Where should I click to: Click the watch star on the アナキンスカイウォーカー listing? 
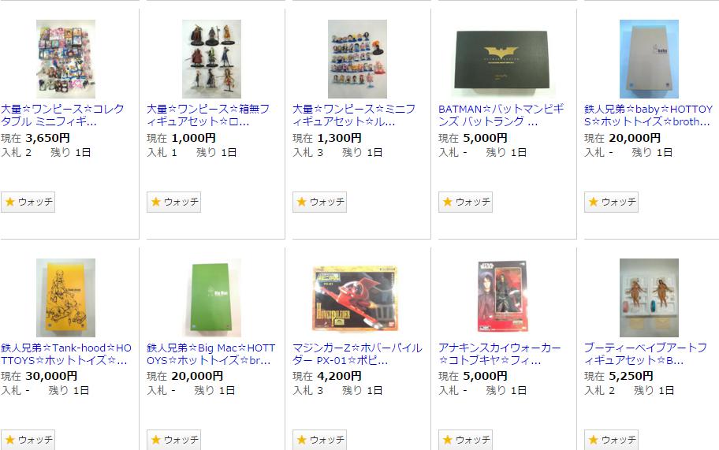[465, 440]
